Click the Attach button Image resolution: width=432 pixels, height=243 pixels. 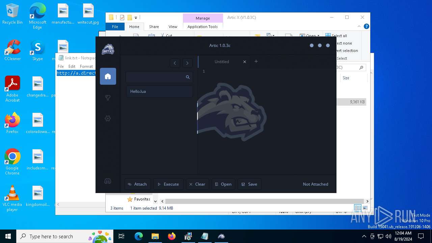pos(137,184)
